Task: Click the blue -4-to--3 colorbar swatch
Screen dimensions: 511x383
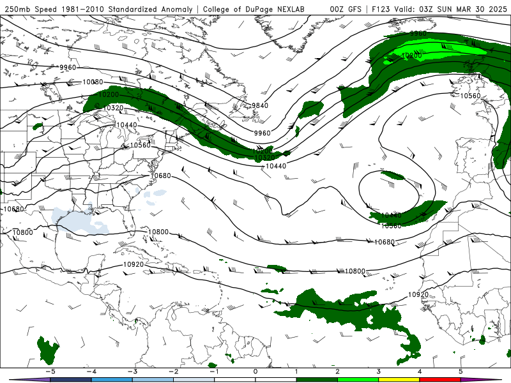Action: (112, 380)
